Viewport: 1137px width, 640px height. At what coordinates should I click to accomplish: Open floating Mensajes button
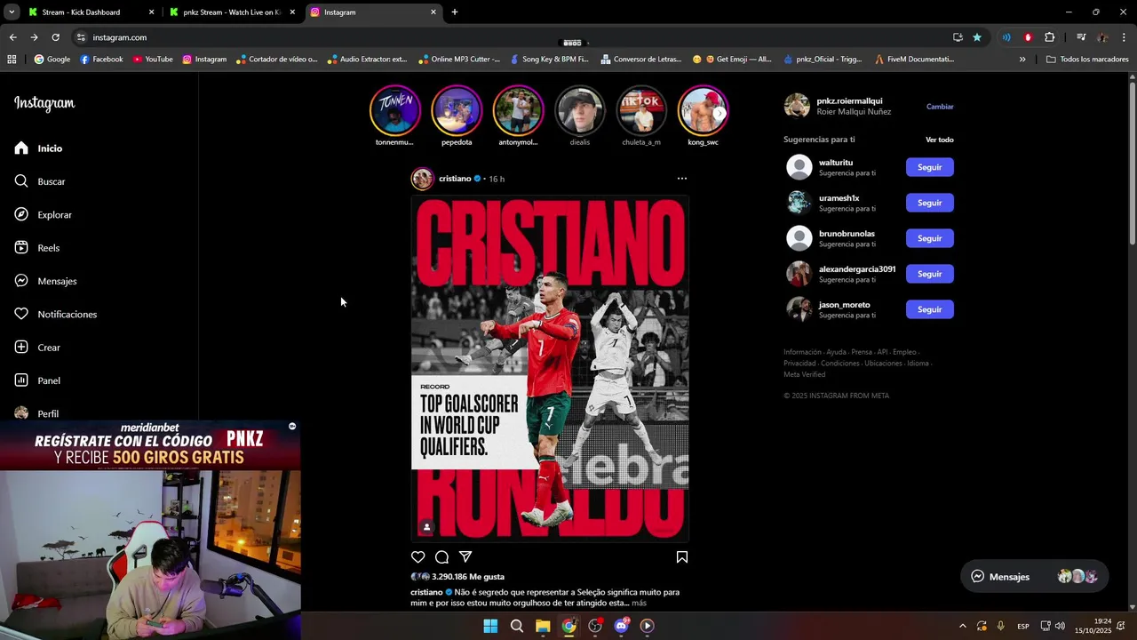1035,577
